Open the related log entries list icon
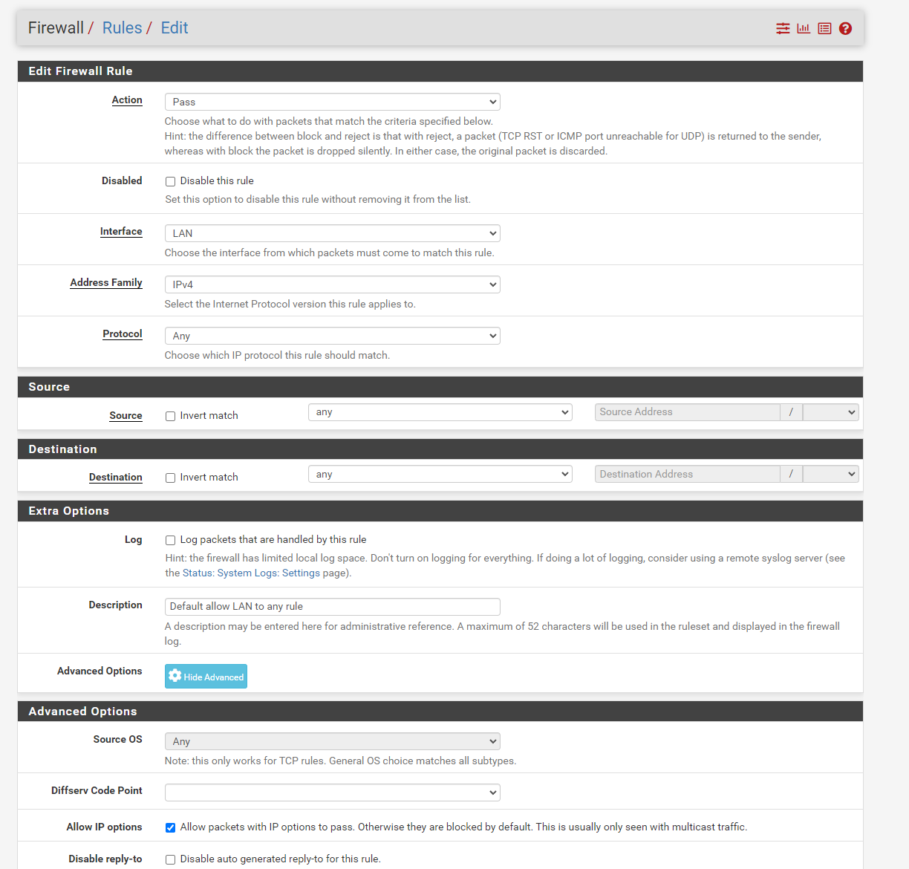This screenshot has height=869, width=909. [x=824, y=28]
